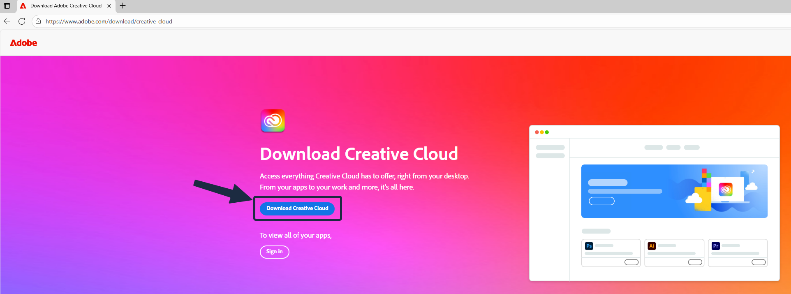Select the Download Adobe Creative Cloud tab
Screen dimensions: 791x294
(x=66, y=6)
